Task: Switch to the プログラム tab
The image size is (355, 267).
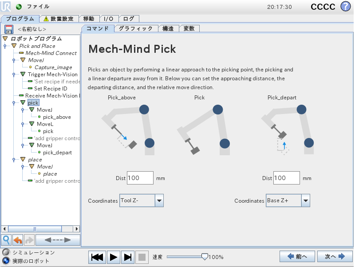Action: pos(20,19)
